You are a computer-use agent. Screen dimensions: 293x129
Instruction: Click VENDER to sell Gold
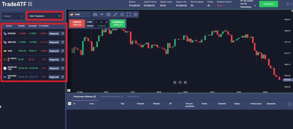(77, 24)
